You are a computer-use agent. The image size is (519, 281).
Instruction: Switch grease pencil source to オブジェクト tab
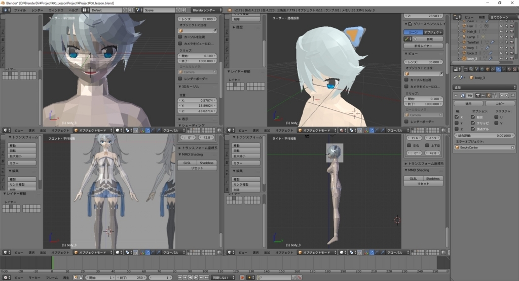click(x=433, y=32)
